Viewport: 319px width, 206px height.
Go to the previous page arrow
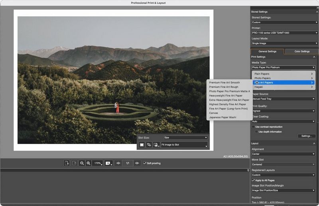pyautogui.click(x=118, y=163)
